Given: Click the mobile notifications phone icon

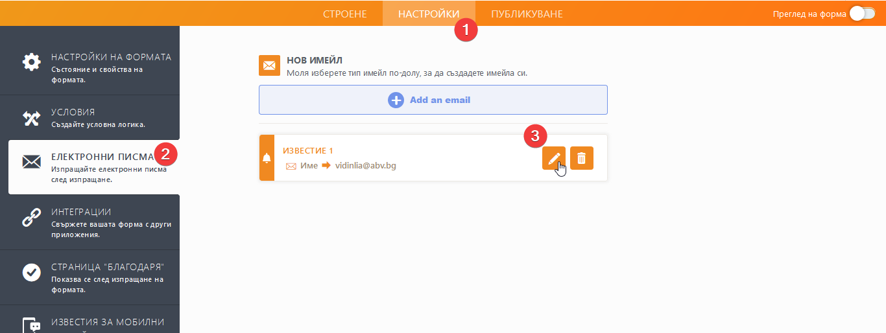Looking at the screenshot, I should click(32, 325).
